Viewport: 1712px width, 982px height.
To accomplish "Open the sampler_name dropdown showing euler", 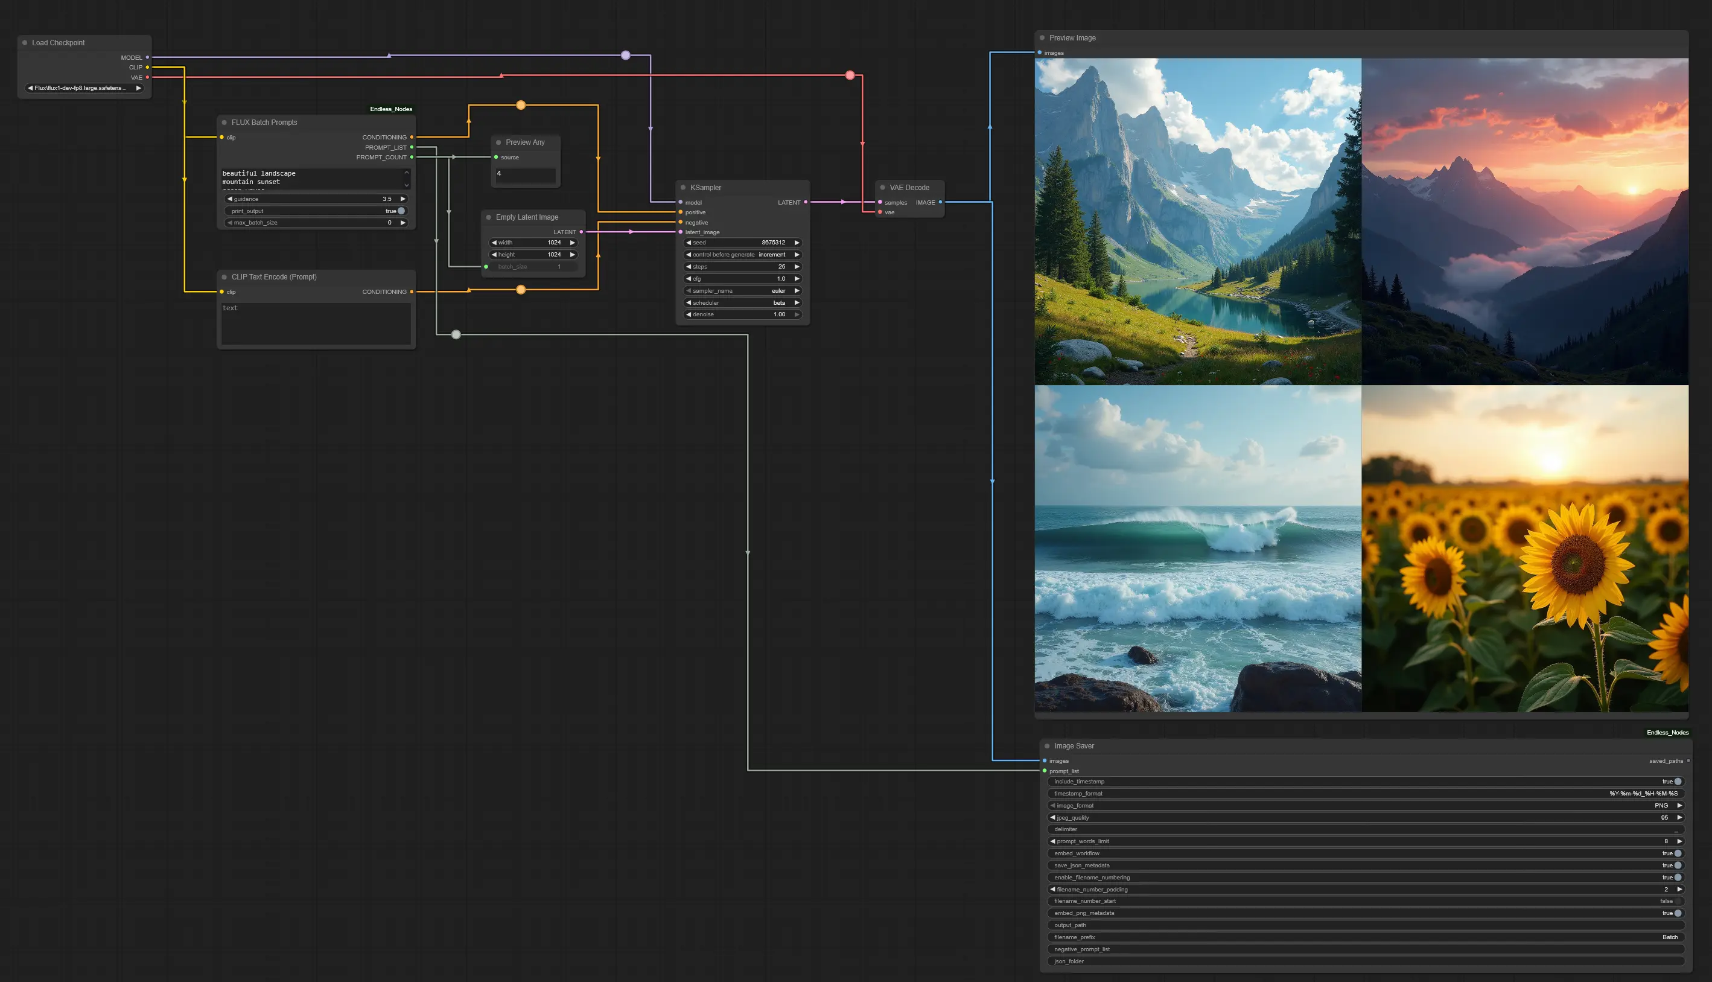I will tap(742, 291).
